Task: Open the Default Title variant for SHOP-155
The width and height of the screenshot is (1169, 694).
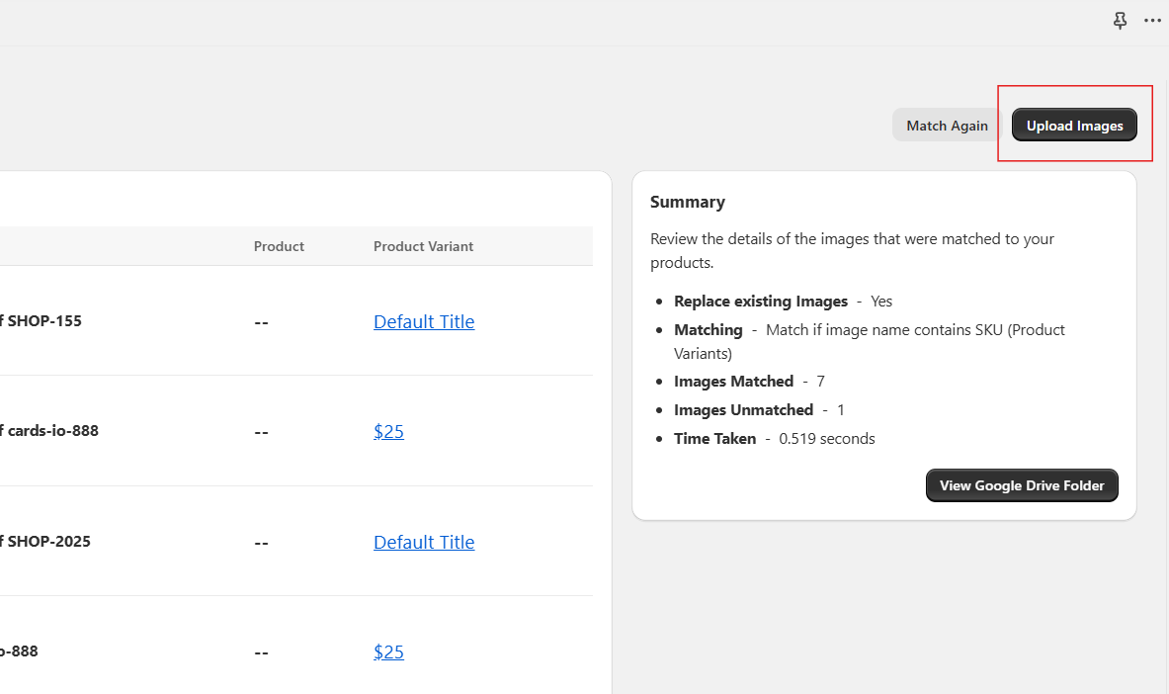Action: [424, 321]
